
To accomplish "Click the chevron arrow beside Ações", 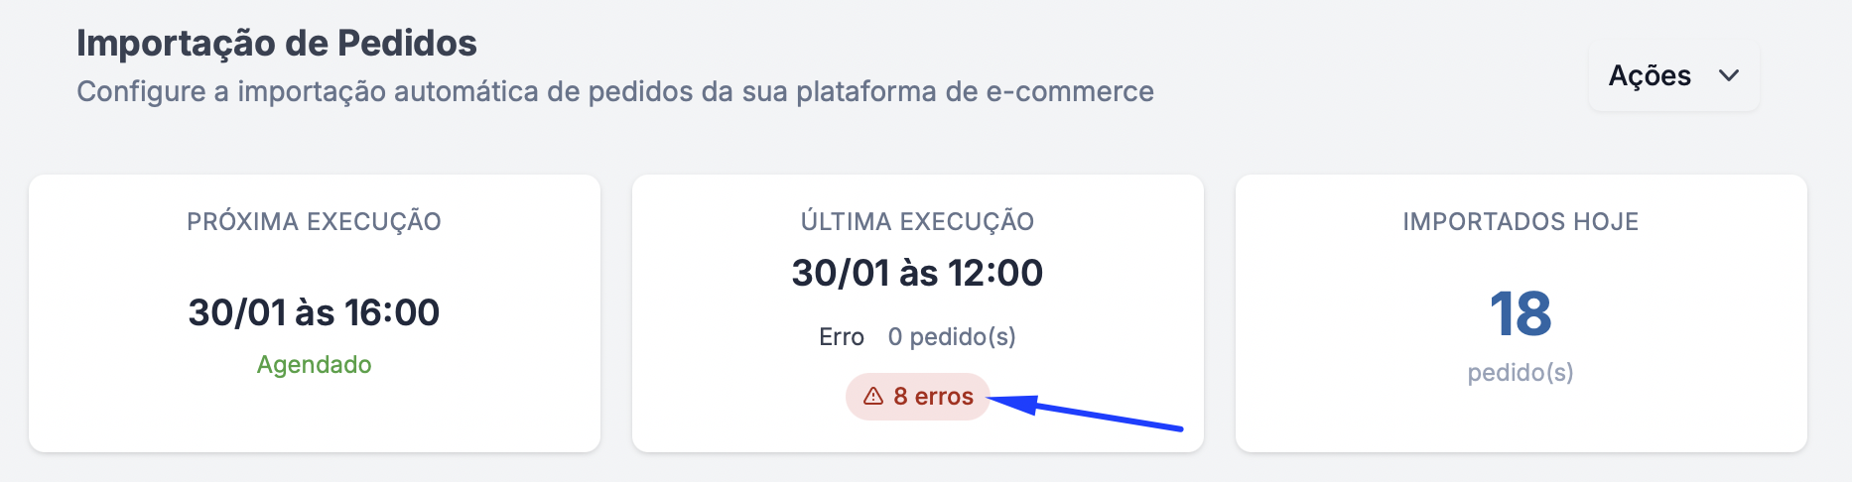I will pyautogui.click(x=1729, y=76).
